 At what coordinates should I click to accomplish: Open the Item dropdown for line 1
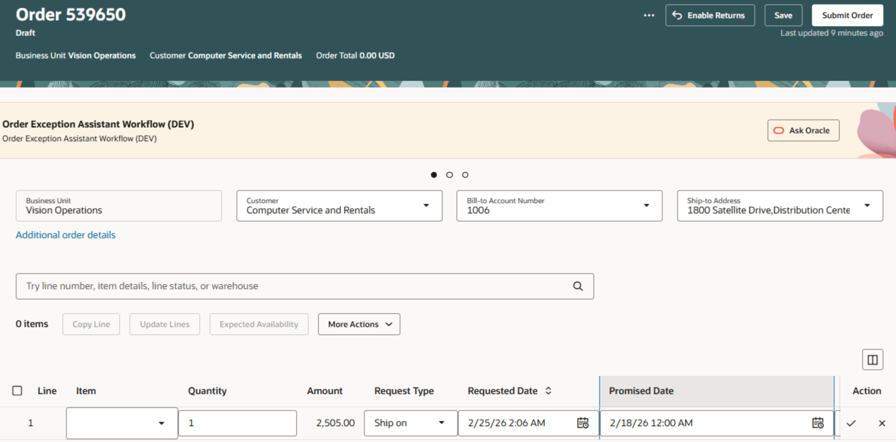click(161, 424)
